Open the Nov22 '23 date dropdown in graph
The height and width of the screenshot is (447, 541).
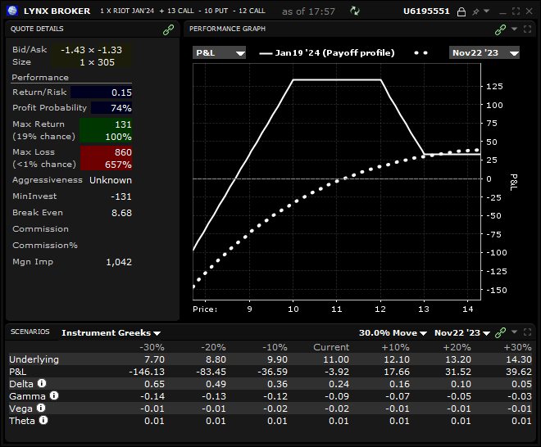pos(484,52)
